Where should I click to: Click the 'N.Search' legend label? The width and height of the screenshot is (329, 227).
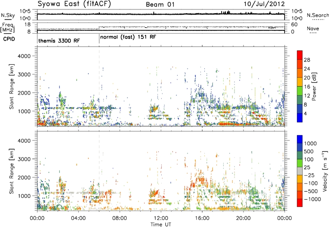tap(317, 15)
